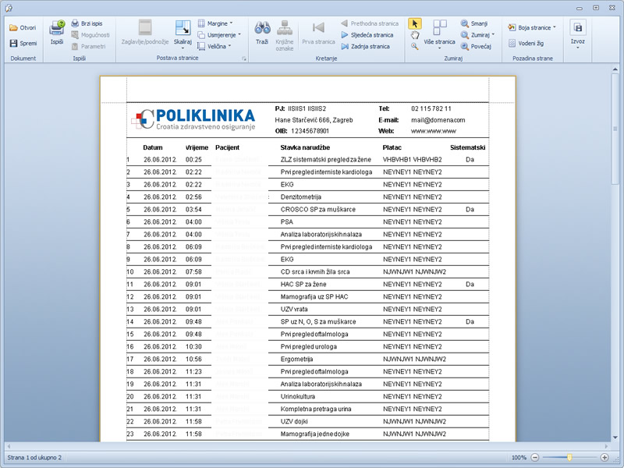
Task: Click 'CROSCO SP za muškarce' entry
Action: point(318,209)
